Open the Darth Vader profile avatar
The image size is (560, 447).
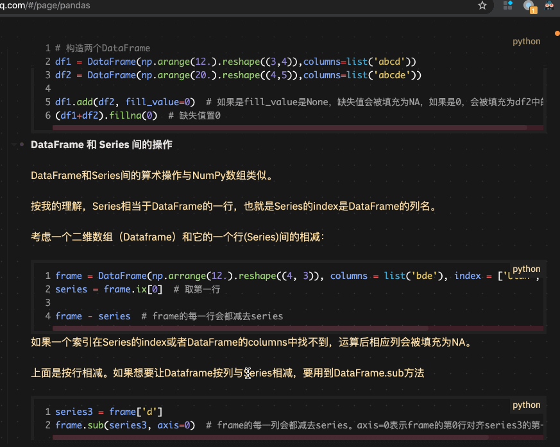pyautogui.click(x=548, y=6)
